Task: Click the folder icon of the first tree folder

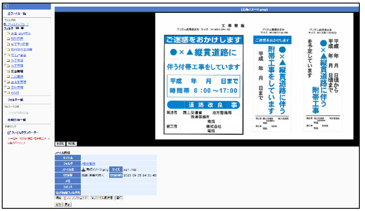Action: [x=8, y=33]
